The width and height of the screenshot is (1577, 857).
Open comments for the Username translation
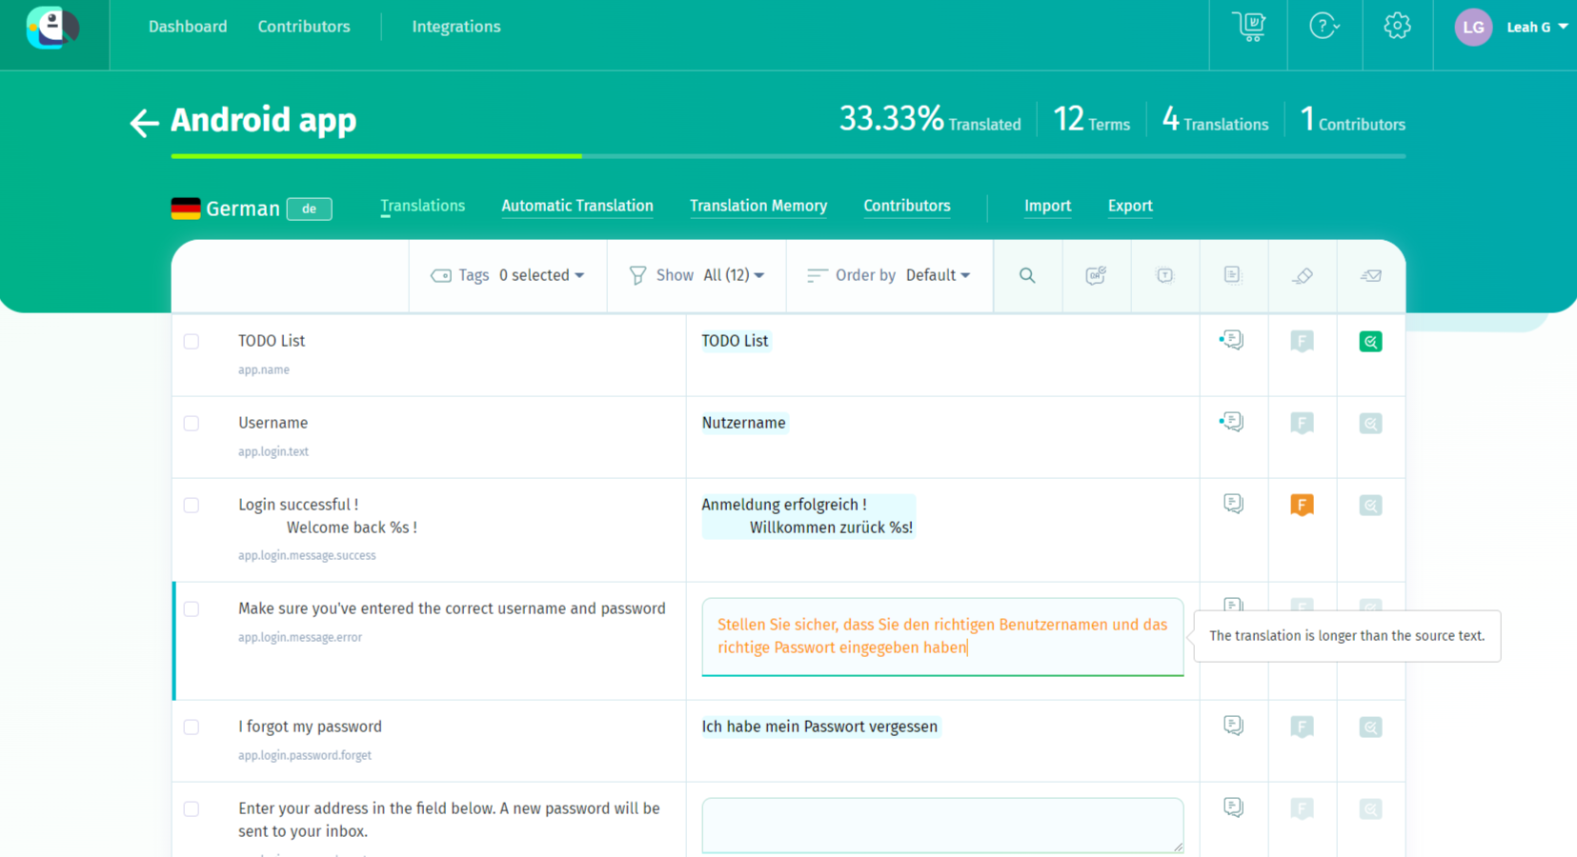1232,422
